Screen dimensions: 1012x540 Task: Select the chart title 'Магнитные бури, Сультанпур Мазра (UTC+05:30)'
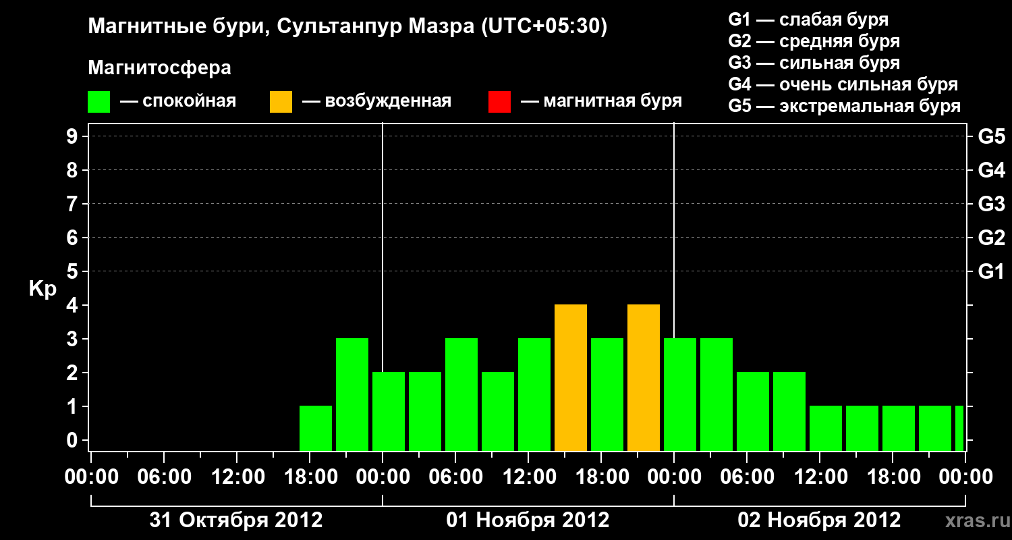(x=348, y=27)
